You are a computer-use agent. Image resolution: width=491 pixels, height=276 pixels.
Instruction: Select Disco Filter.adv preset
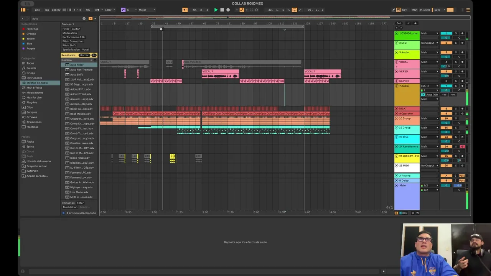pos(80,158)
